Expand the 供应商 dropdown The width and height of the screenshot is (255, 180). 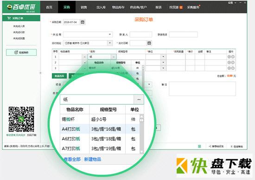[x=110, y=35]
